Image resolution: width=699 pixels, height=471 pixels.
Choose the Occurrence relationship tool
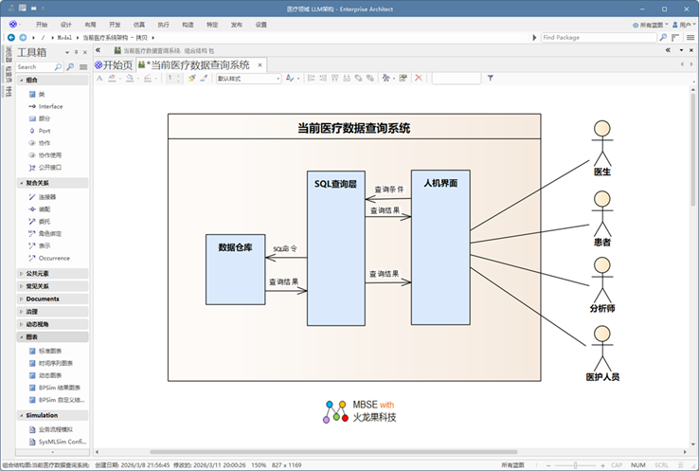point(53,258)
